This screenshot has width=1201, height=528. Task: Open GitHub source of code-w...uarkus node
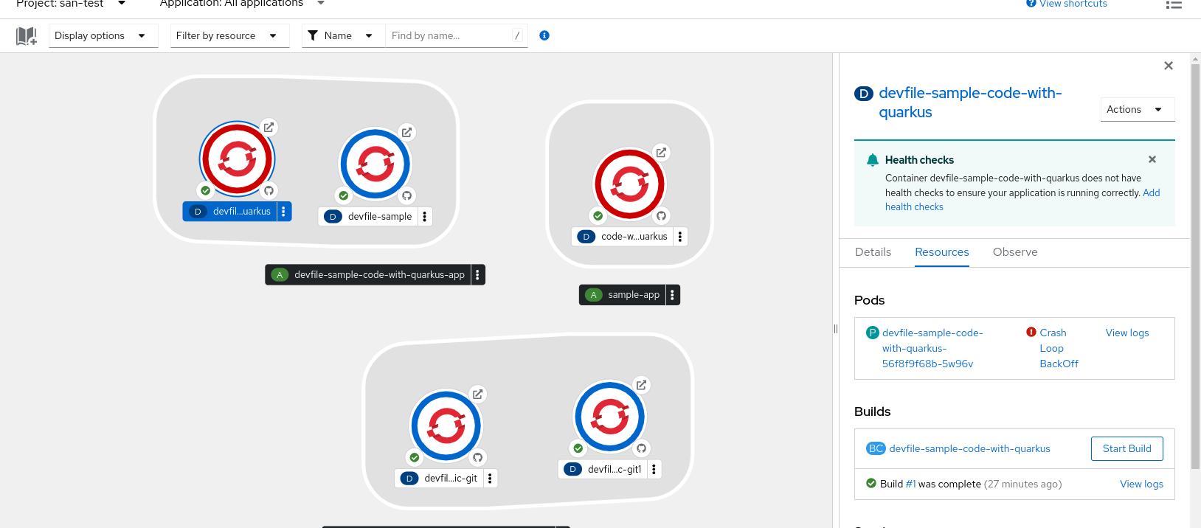click(x=662, y=216)
